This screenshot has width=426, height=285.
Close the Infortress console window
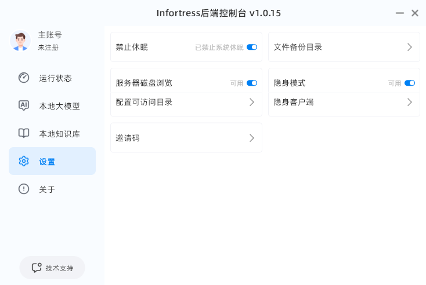415,13
